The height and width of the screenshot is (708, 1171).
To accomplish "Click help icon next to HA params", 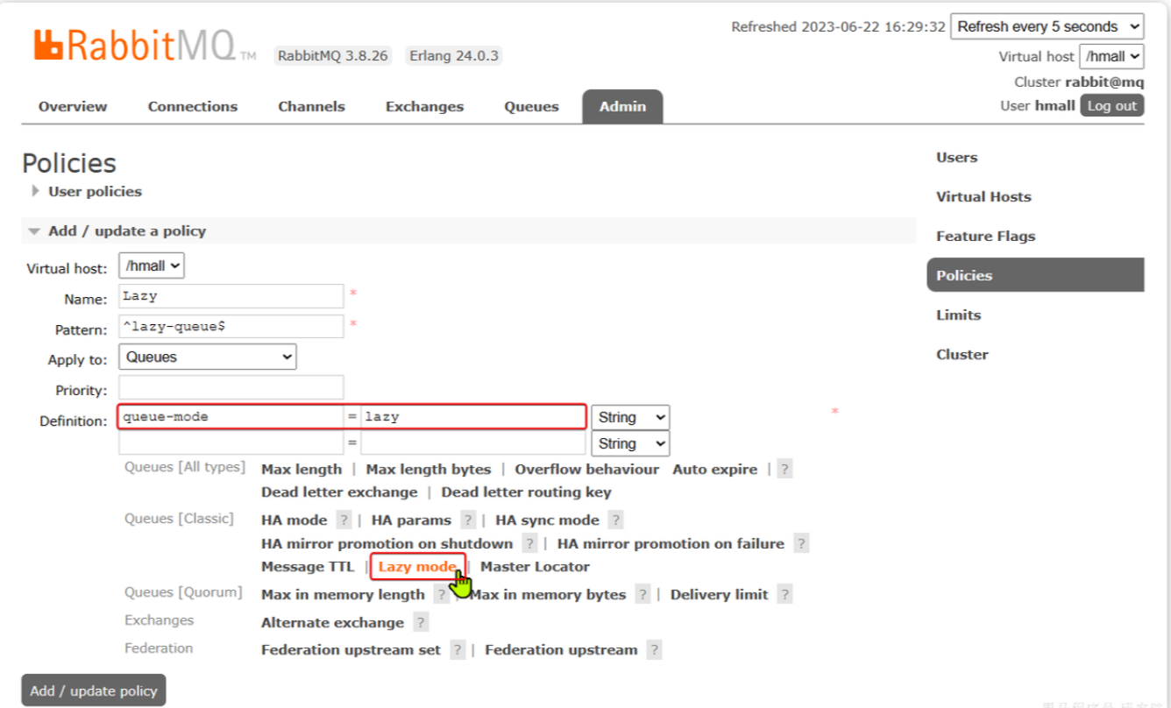I will [469, 520].
